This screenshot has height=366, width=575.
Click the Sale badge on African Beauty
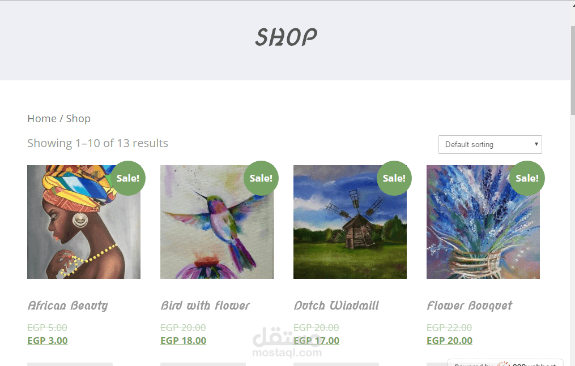pyautogui.click(x=128, y=178)
